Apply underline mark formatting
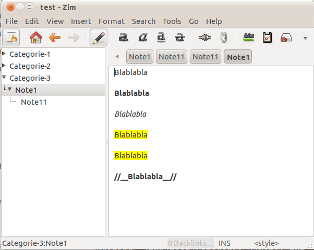 click(161, 37)
